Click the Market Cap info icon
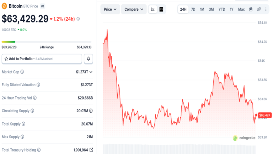Image resolution: width=273 pixels, height=154 pixels. (22, 72)
